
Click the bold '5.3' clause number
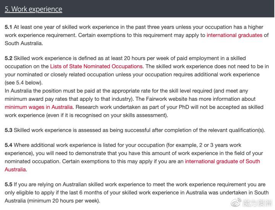tap(8, 130)
